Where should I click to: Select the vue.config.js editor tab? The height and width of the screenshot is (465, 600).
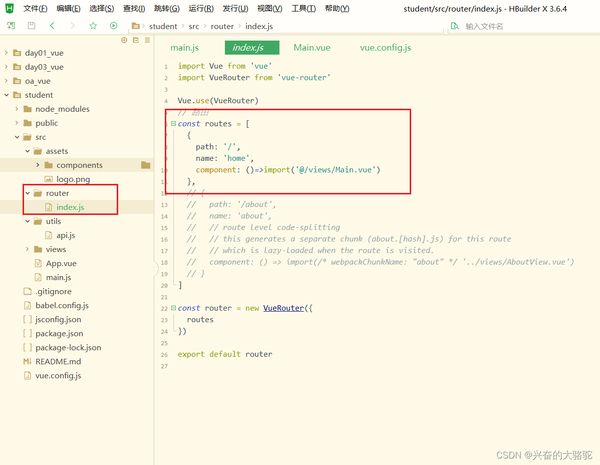tap(385, 48)
